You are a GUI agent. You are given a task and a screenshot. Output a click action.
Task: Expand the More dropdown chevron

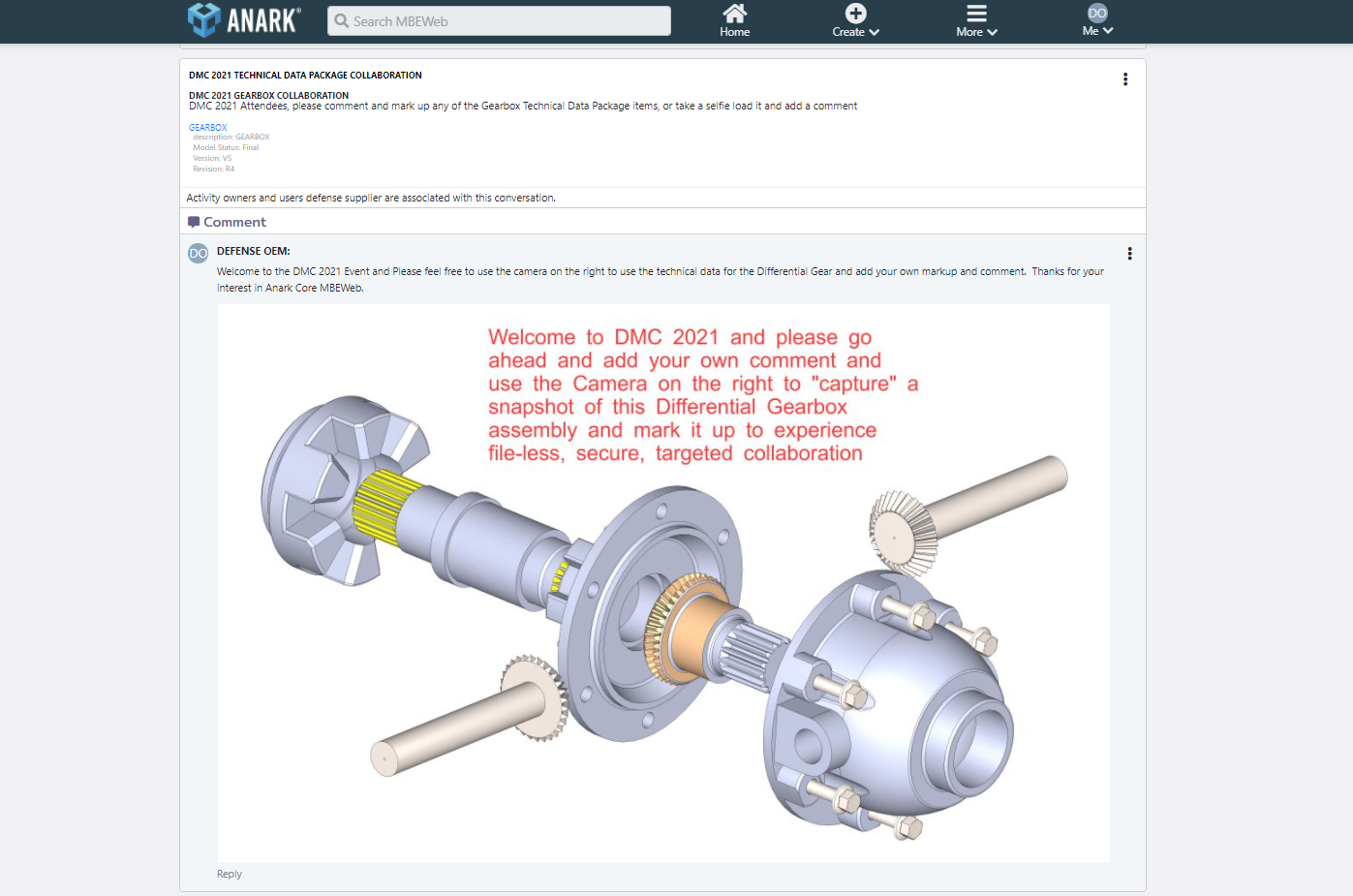coord(993,32)
